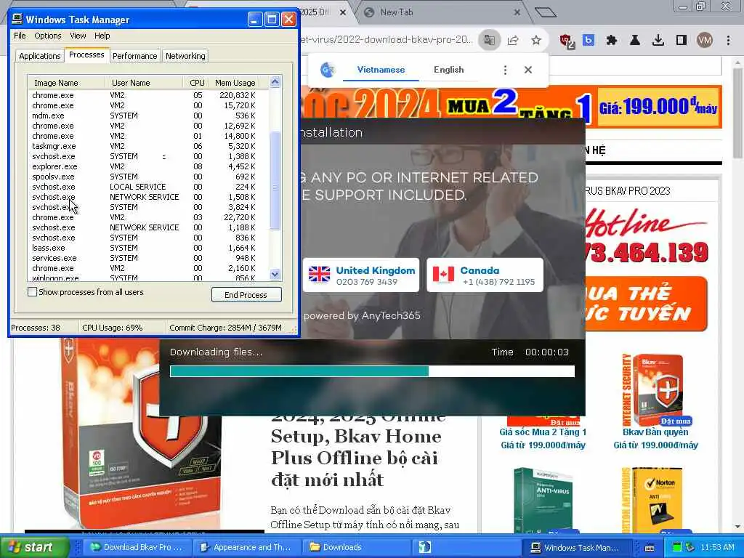This screenshot has height=558, width=744.
Task: Click 'Giá sốc Mua 2 Tặng 1' link
Action: (543, 432)
